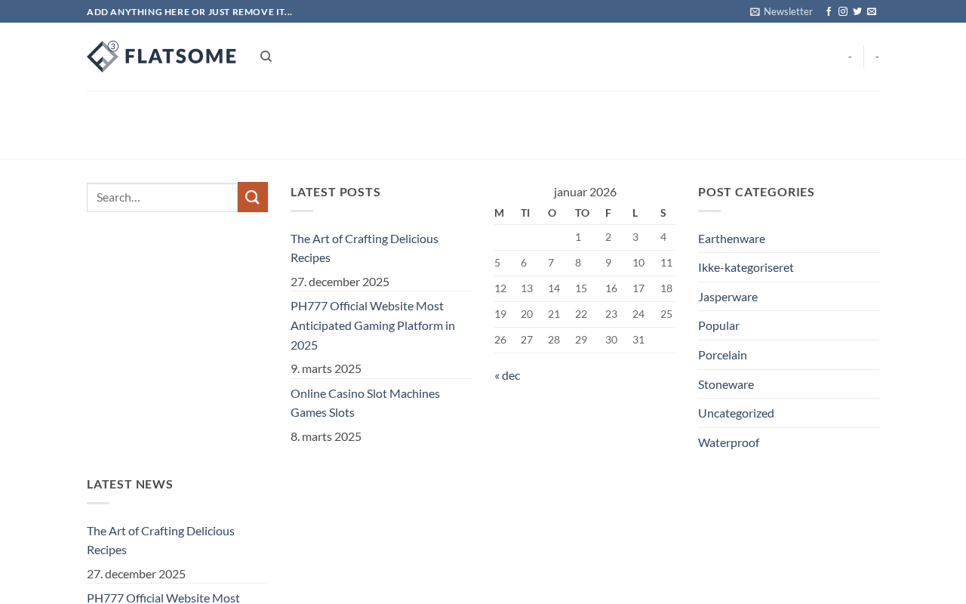Screen dimensions: 966x604
Task: Open the Popular category
Action: [x=718, y=325]
